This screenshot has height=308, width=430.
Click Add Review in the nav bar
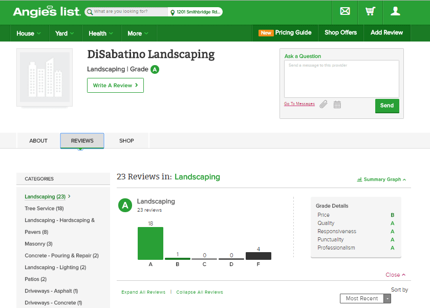tap(386, 33)
